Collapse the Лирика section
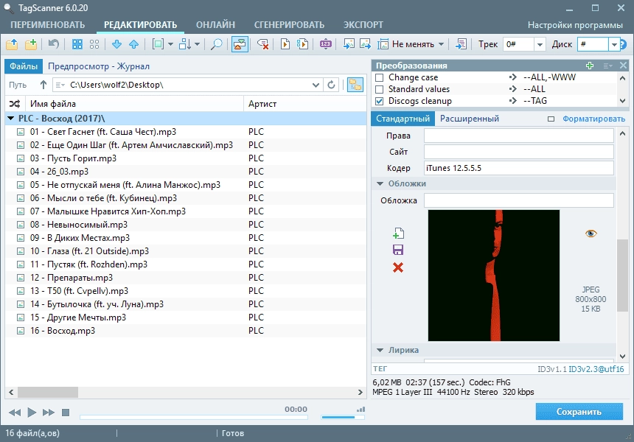The width and height of the screenshot is (634, 442). (380, 351)
